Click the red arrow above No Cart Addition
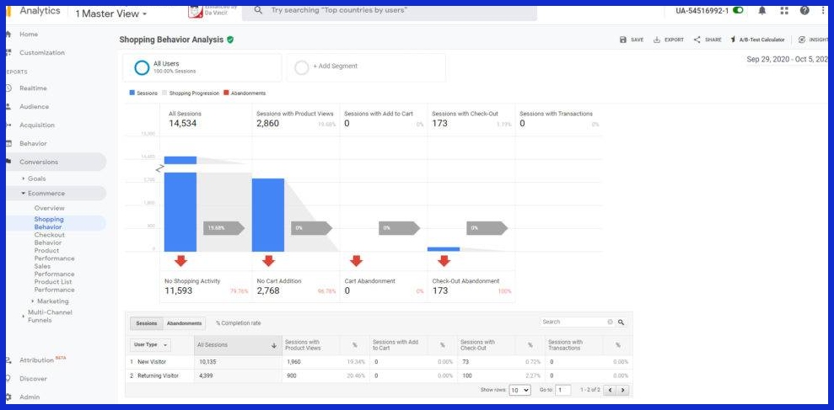 269,261
